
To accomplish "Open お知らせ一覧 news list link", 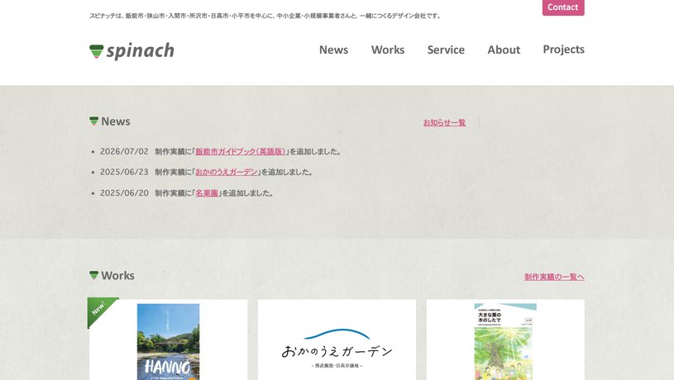I will point(444,123).
